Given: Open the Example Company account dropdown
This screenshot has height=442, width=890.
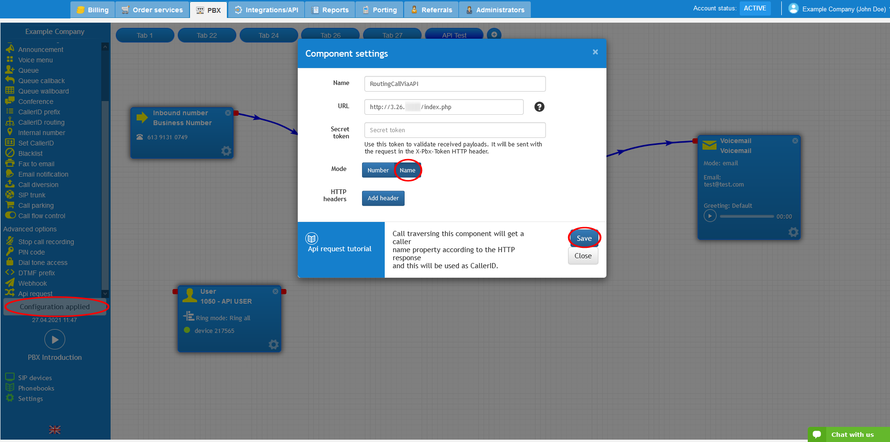Looking at the screenshot, I should click(x=838, y=9).
